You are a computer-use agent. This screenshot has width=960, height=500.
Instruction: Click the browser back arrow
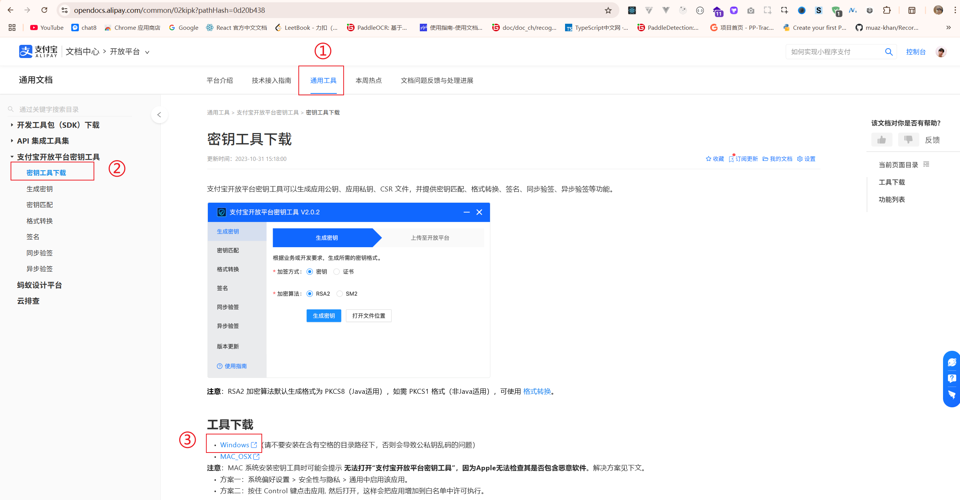click(x=10, y=10)
